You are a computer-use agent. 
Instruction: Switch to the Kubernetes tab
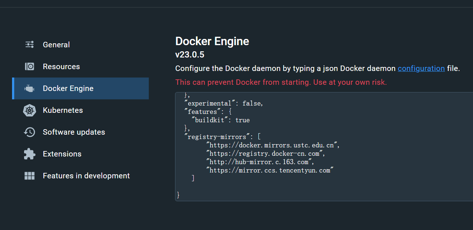coord(80,110)
